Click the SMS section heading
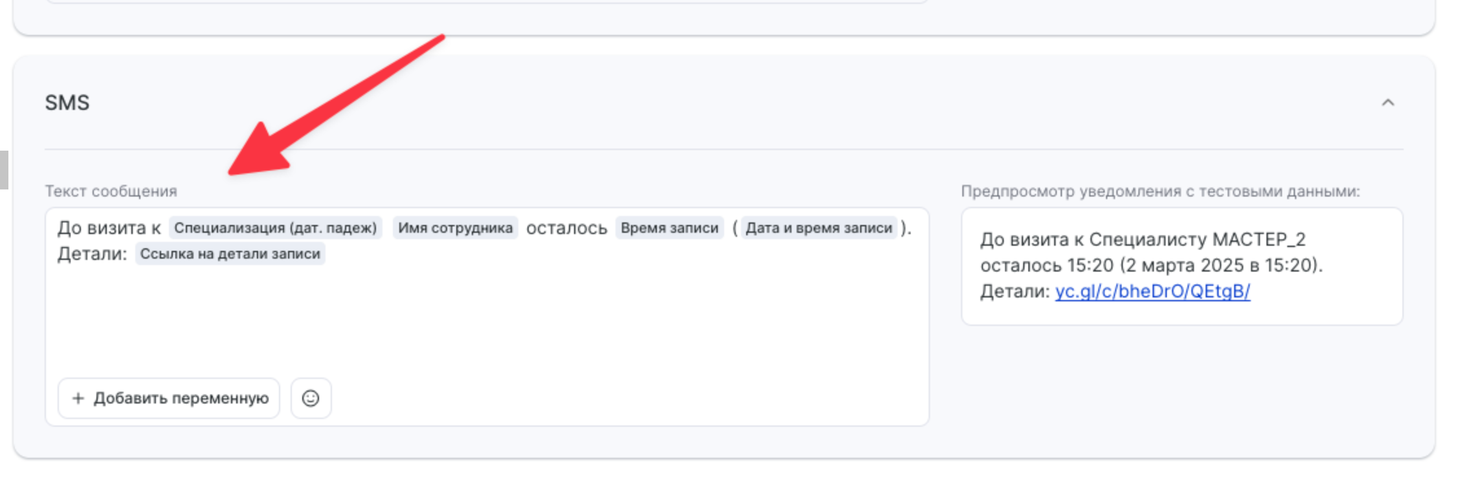The width and height of the screenshot is (1471, 483). [67, 103]
